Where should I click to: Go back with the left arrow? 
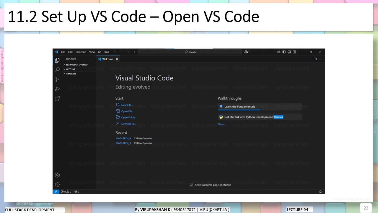pyautogui.click(x=128, y=52)
